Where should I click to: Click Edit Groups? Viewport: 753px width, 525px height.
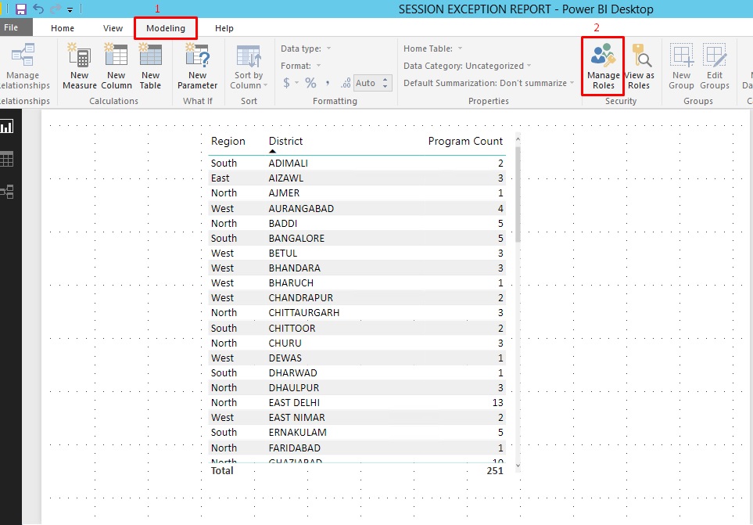[715, 67]
